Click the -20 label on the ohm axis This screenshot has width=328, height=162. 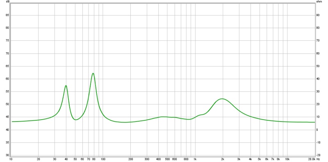pyautogui.click(x=318, y=155)
